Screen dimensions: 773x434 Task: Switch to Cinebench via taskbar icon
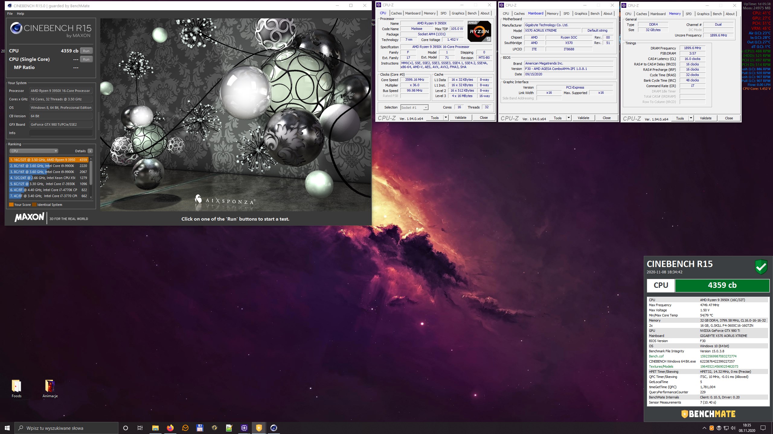274,428
